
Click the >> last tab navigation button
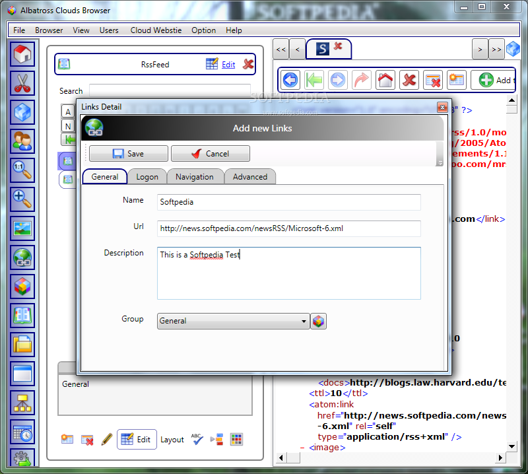click(496, 50)
